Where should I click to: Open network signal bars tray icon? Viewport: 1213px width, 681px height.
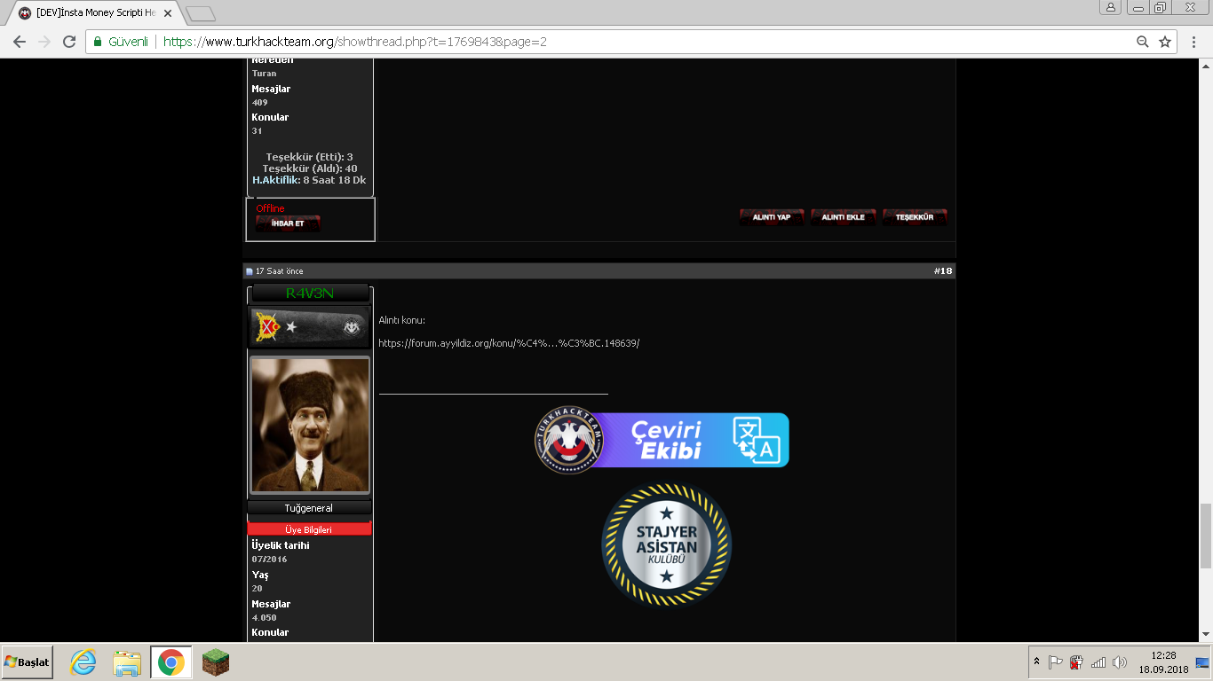pos(1098,662)
